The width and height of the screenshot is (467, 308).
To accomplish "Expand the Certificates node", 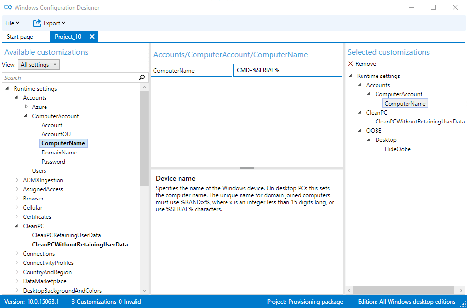I will (x=17, y=217).
